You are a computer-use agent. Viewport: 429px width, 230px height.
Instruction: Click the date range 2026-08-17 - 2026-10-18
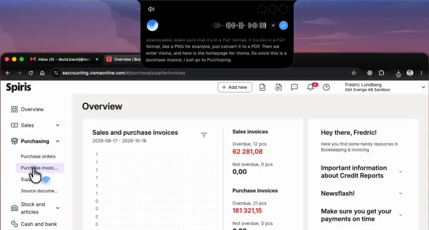[x=119, y=141]
